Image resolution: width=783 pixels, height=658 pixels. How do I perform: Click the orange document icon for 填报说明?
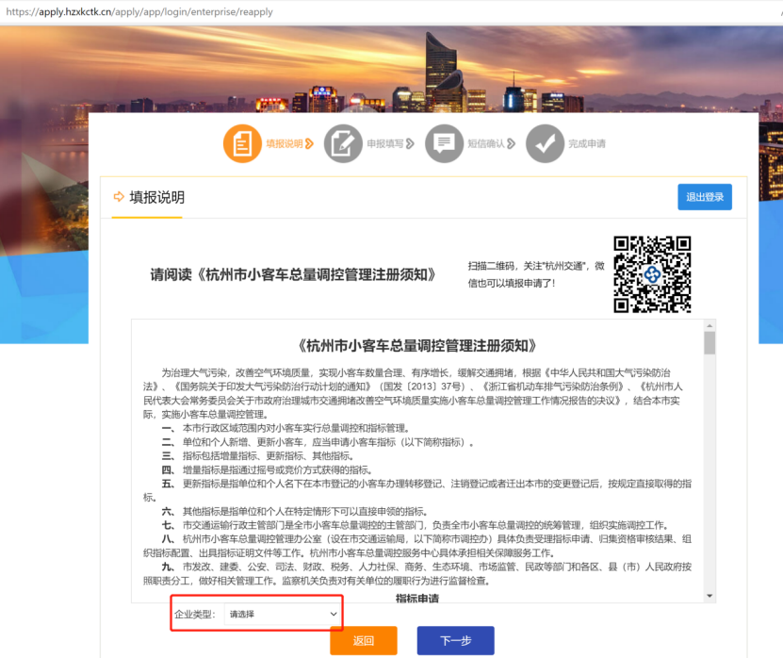tap(242, 144)
